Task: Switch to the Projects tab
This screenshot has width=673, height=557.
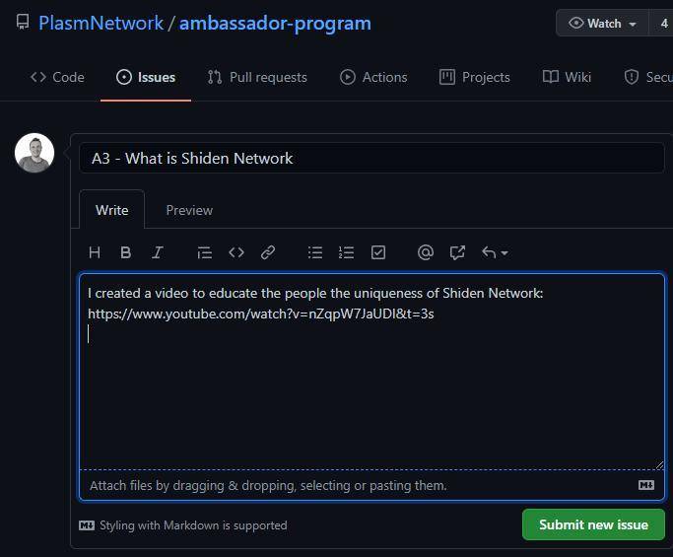Action: click(475, 77)
